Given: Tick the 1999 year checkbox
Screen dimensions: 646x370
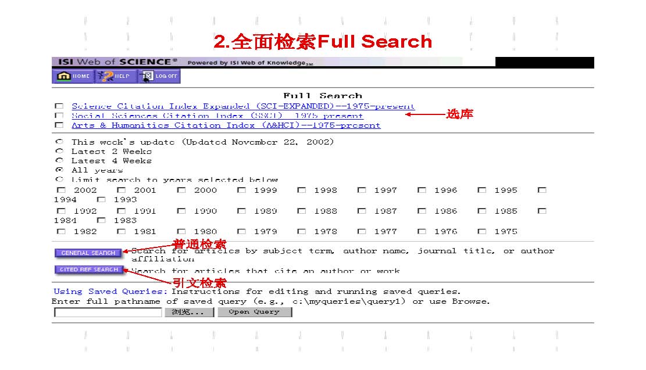Looking at the screenshot, I should [241, 190].
